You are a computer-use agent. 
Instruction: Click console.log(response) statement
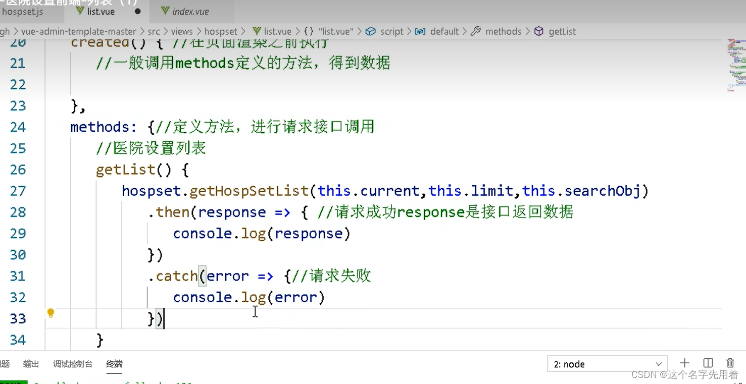(x=262, y=234)
